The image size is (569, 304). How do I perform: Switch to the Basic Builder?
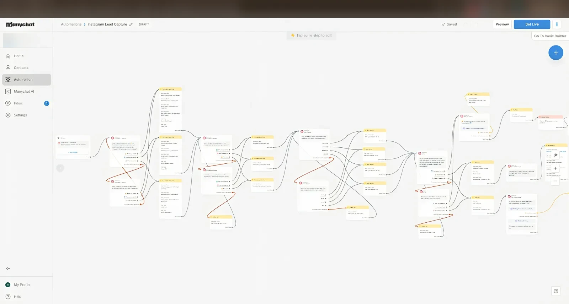[550, 36]
